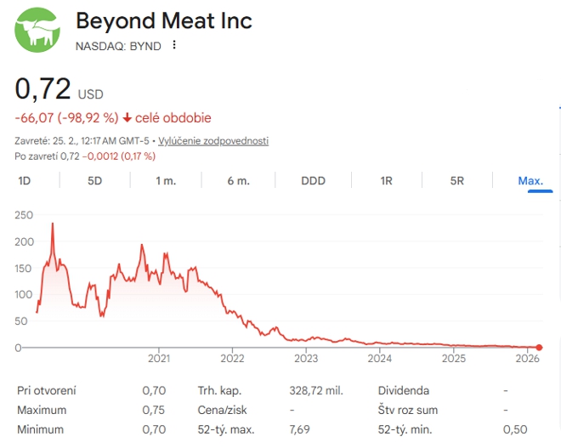The width and height of the screenshot is (561, 448).
Task: Click the Beyond Meat logo icon
Action: (37, 28)
